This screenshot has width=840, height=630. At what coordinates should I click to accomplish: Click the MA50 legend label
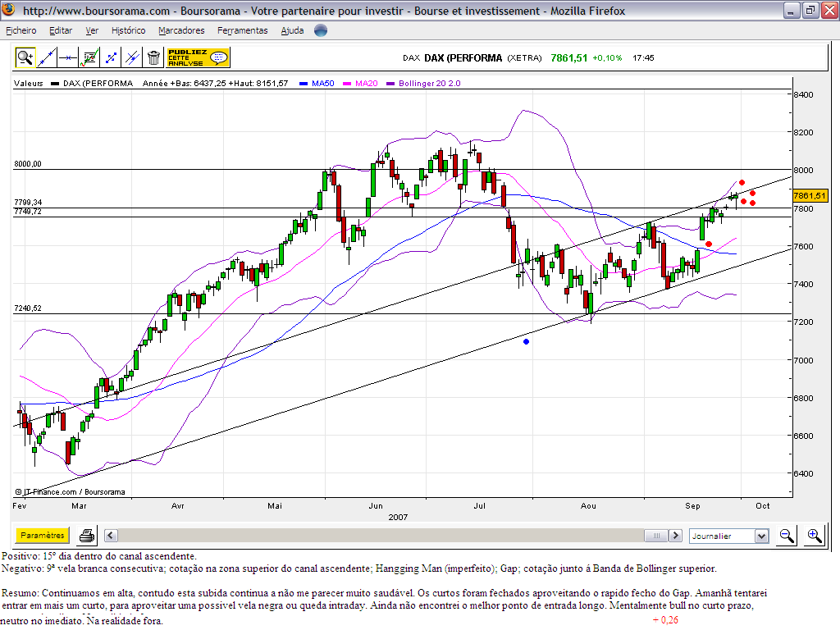323,84
